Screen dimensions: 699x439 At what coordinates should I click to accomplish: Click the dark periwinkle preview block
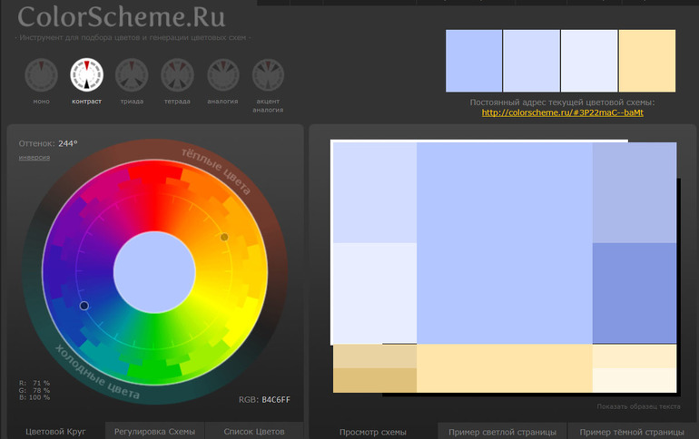click(x=635, y=293)
